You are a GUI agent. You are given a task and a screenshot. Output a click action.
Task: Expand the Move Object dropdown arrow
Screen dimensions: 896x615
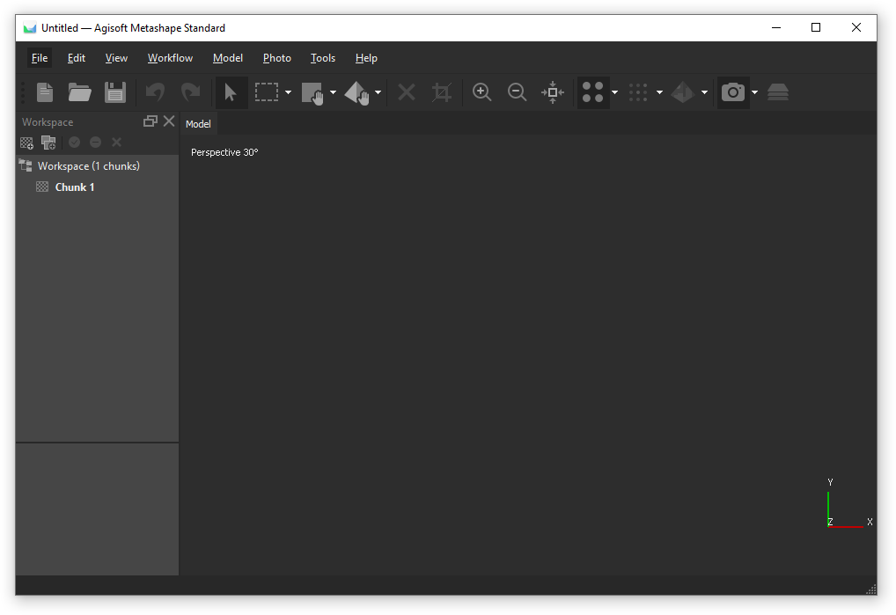click(x=378, y=92)
